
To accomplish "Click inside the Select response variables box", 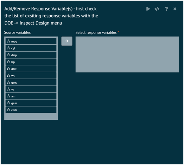I will coord(127,54).
